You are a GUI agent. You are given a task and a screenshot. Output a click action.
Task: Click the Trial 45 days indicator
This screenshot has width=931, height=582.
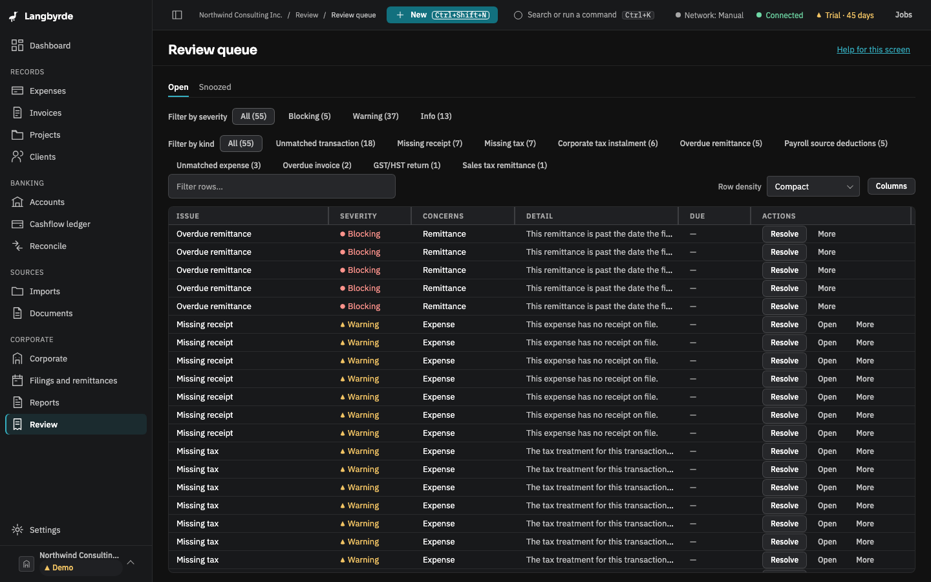845,15
